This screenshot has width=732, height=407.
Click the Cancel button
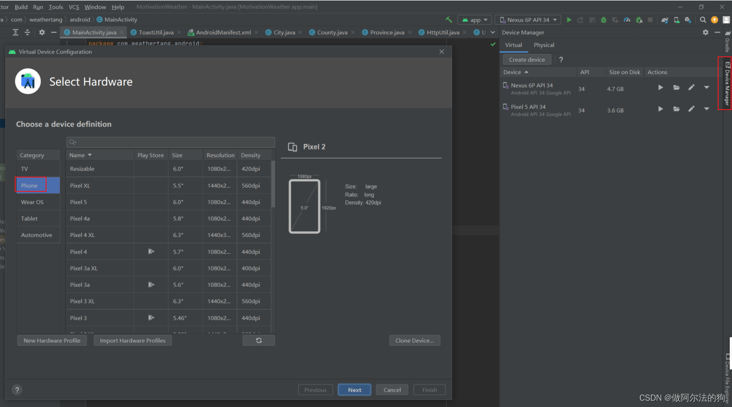[x=392, y=390]
